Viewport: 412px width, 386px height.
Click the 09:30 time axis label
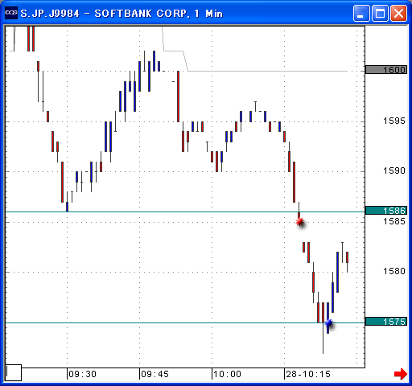pos(82,374)
